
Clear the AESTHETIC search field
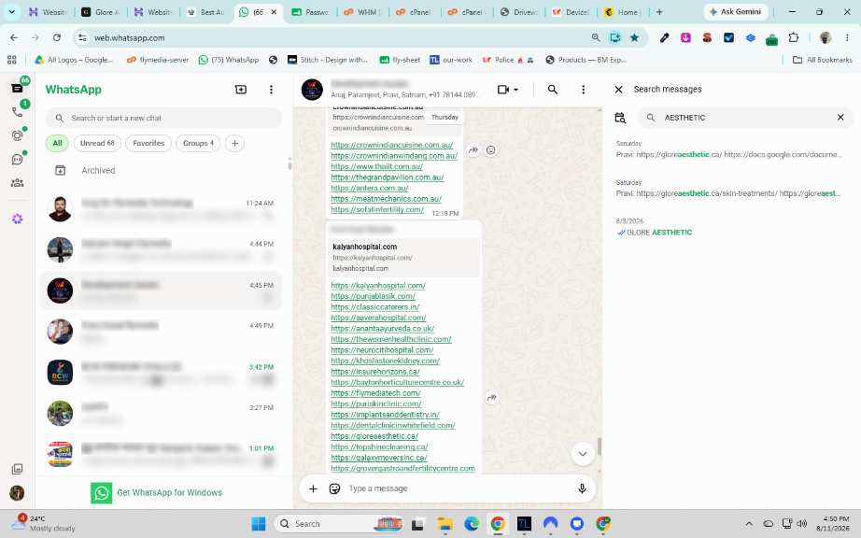pyautogui.click(x=840, y=118)
